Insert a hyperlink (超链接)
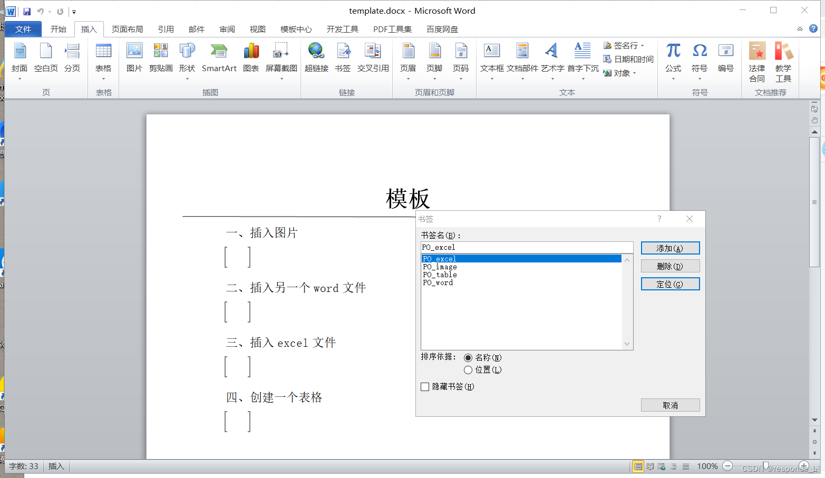The image size is (825, 478). point(316,58)
